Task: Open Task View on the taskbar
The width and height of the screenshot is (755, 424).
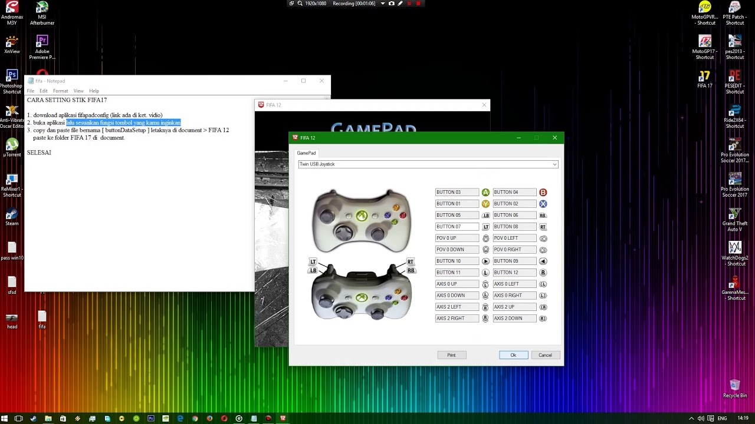Action: click(x=18, y=419)
